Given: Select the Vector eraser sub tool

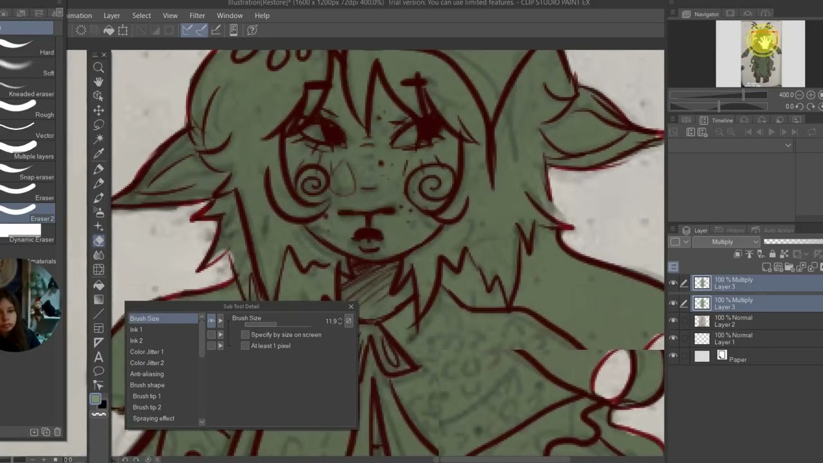Looking at the screenshot, I should pos(27,130).
